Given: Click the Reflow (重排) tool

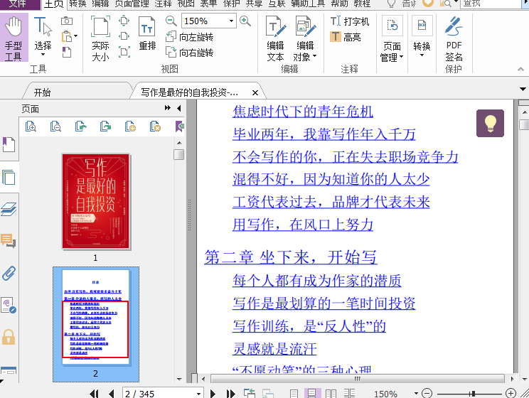Looking at the screenshot, I should pos(147,33).
